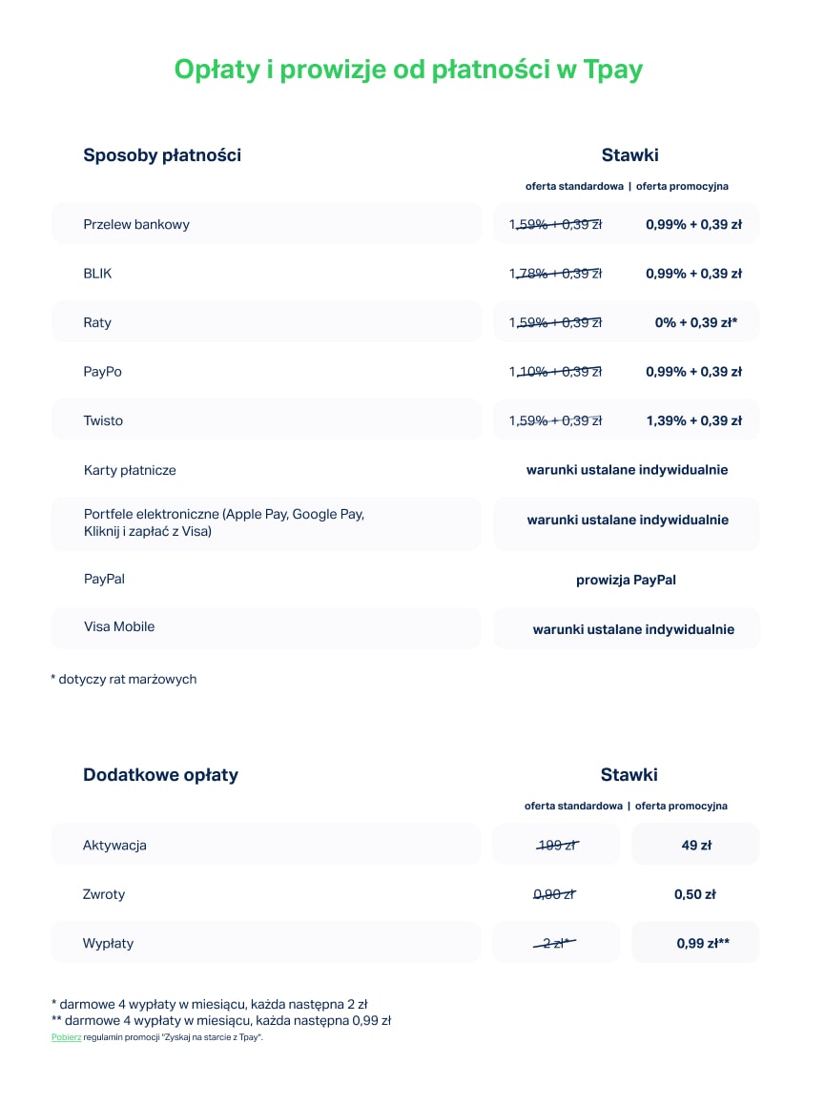825x1104 pixels.
Task: Select the Wypłaty fee row
Action: pyautogui.click(x=266, y=943)
